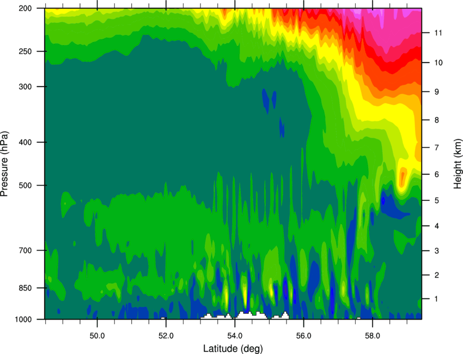
Task: Click the 2 km height tick label
Action: coord(436,275)
